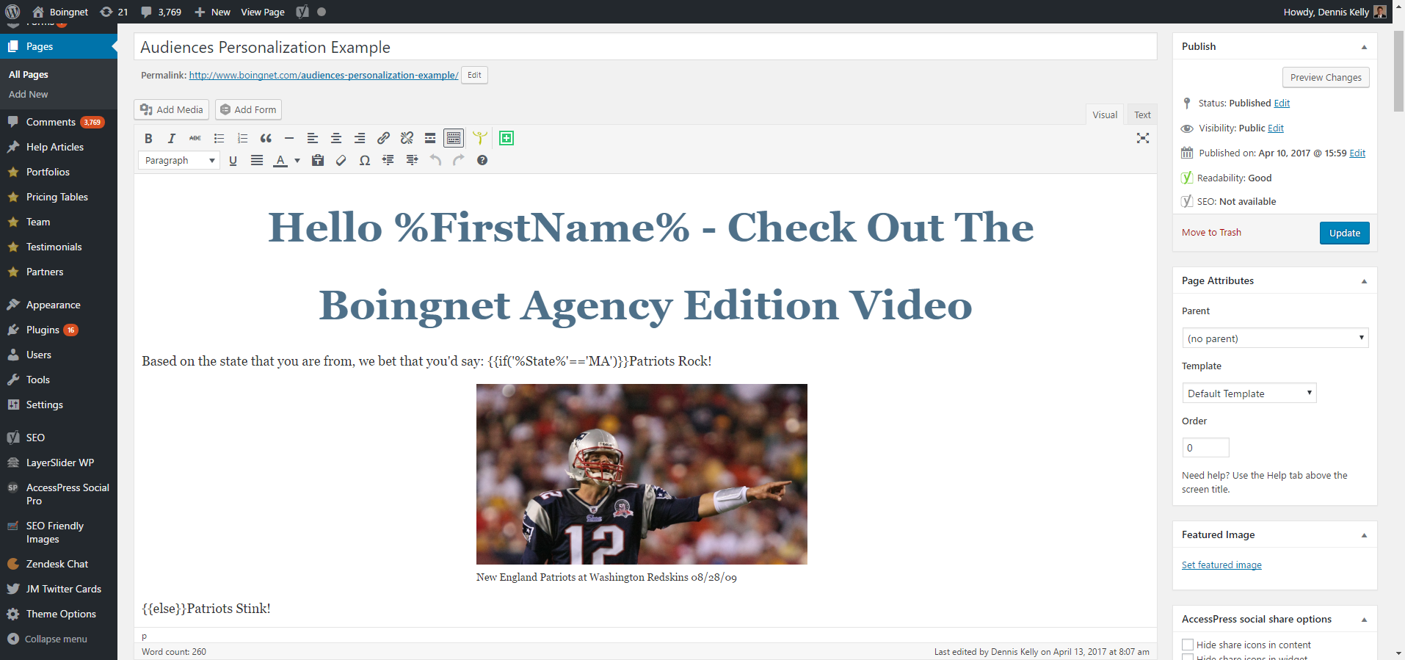Enter distraction-free fullscreen writing mode
The image size is (1405, 660).
(1142, 138)
